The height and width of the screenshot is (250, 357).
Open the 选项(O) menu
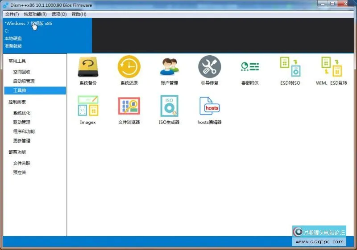click(59, 14)
